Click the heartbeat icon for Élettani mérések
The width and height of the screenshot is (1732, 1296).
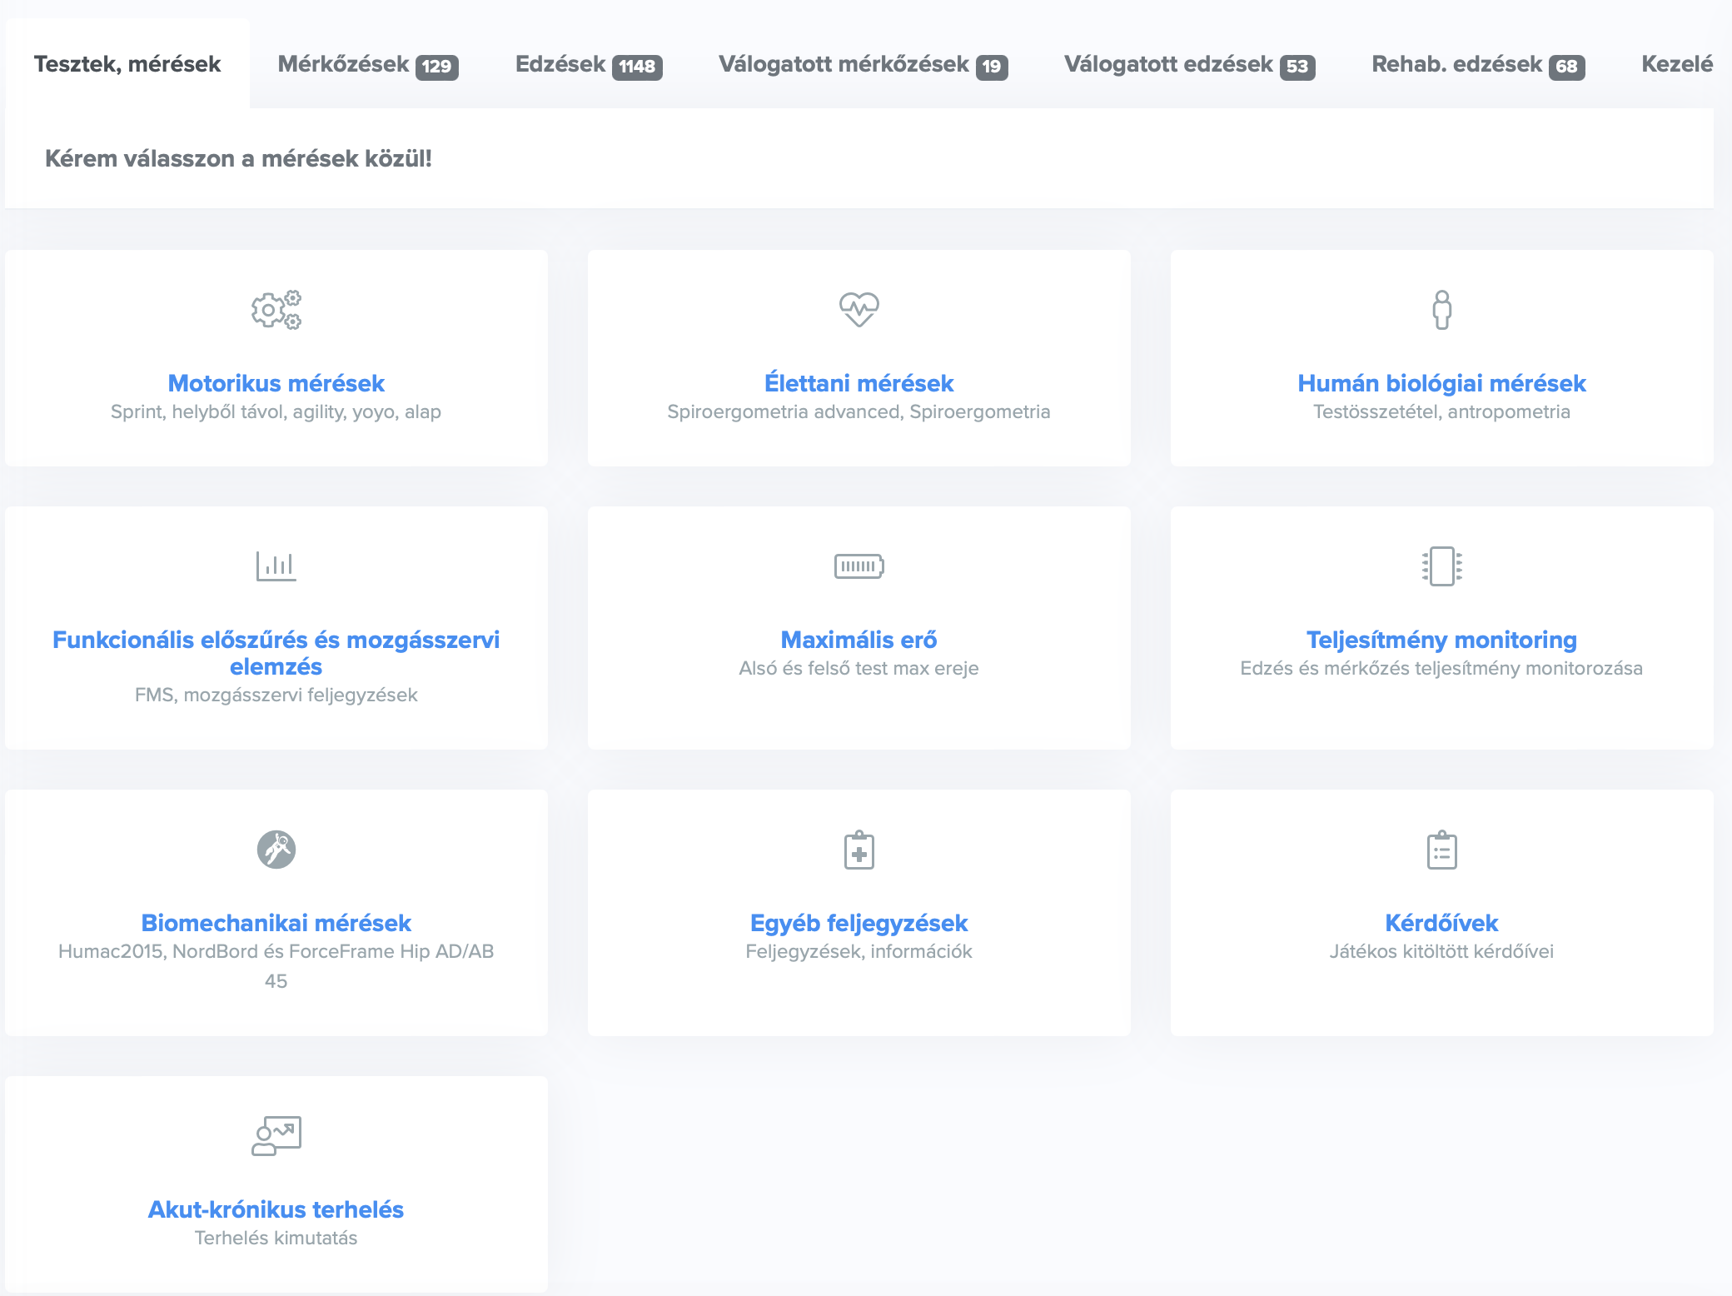(859, 309)
